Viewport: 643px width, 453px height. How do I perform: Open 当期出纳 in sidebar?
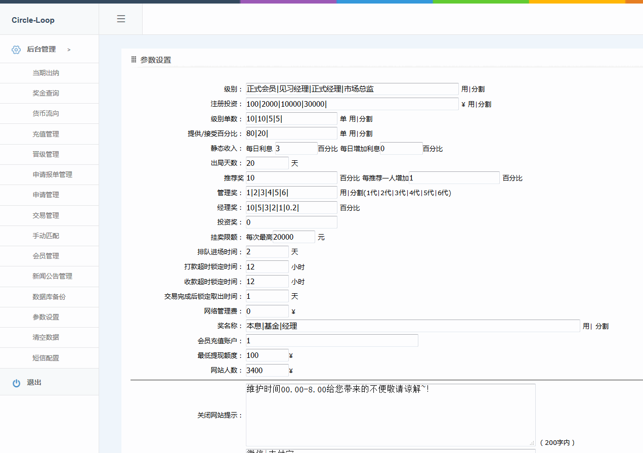pos(46,73)
